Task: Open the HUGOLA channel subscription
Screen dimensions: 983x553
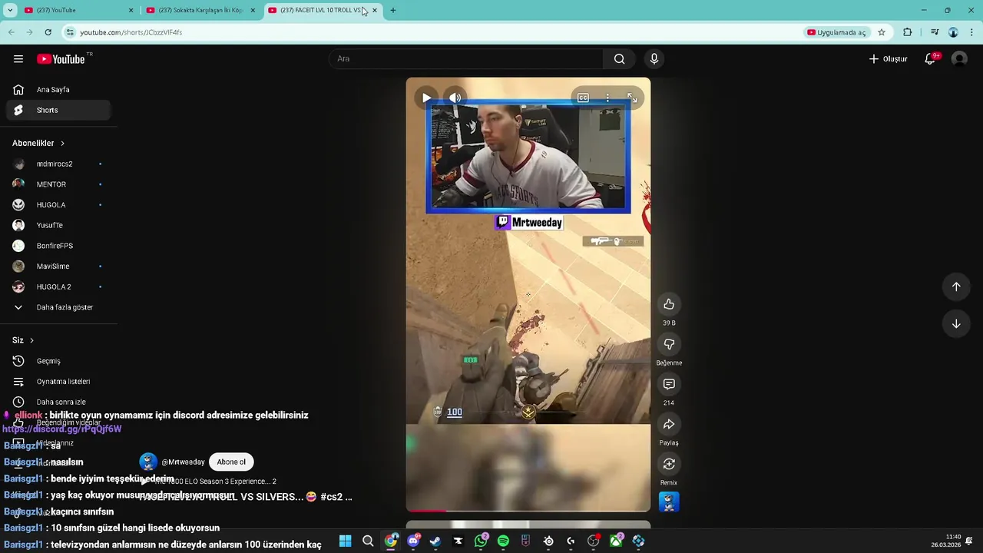Action: [58, 205]
